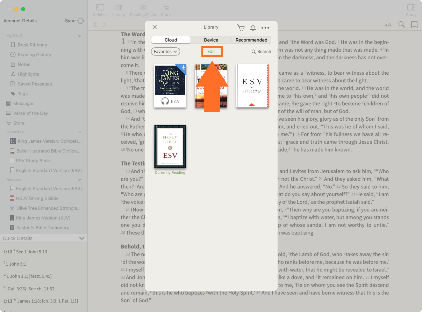Select the Device tab
422x312 pixels.
coord(211,40)
